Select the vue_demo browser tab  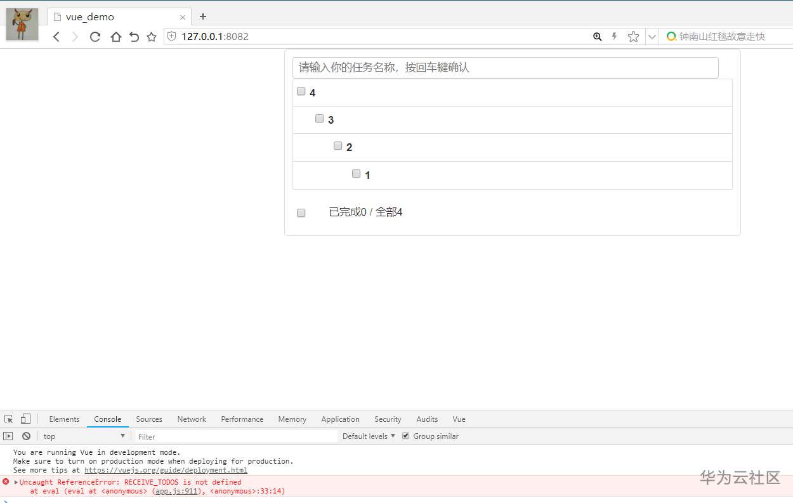click(x=119, y=16)
